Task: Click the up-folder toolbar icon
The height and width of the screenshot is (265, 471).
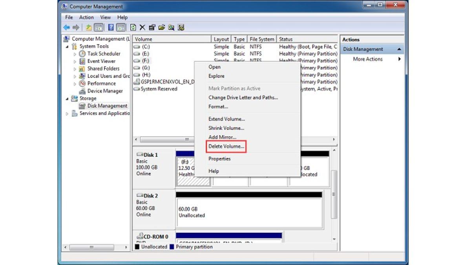Action: click(x=88, y=27)
